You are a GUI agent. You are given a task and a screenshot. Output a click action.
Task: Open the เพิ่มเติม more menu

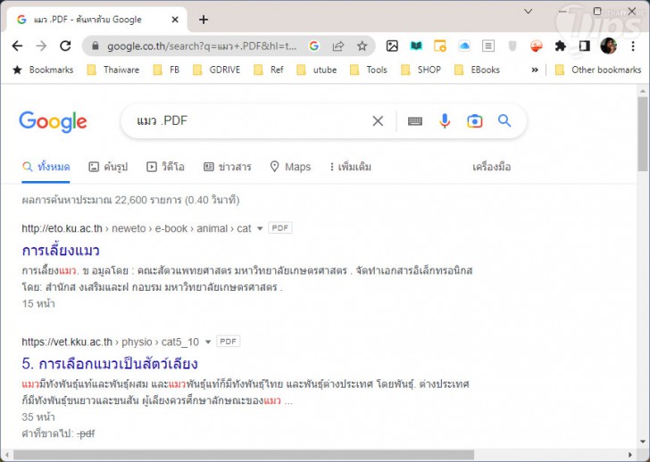pos(350,167)
